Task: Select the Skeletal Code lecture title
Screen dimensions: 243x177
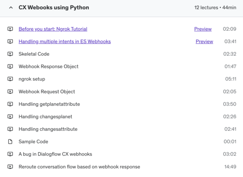Action: tap(34, 54)
